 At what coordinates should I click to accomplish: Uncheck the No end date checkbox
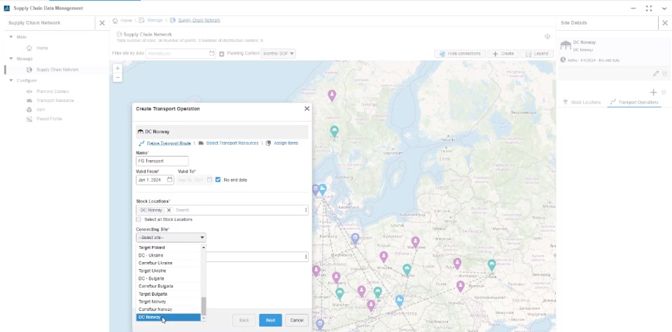tap(218, 180)
